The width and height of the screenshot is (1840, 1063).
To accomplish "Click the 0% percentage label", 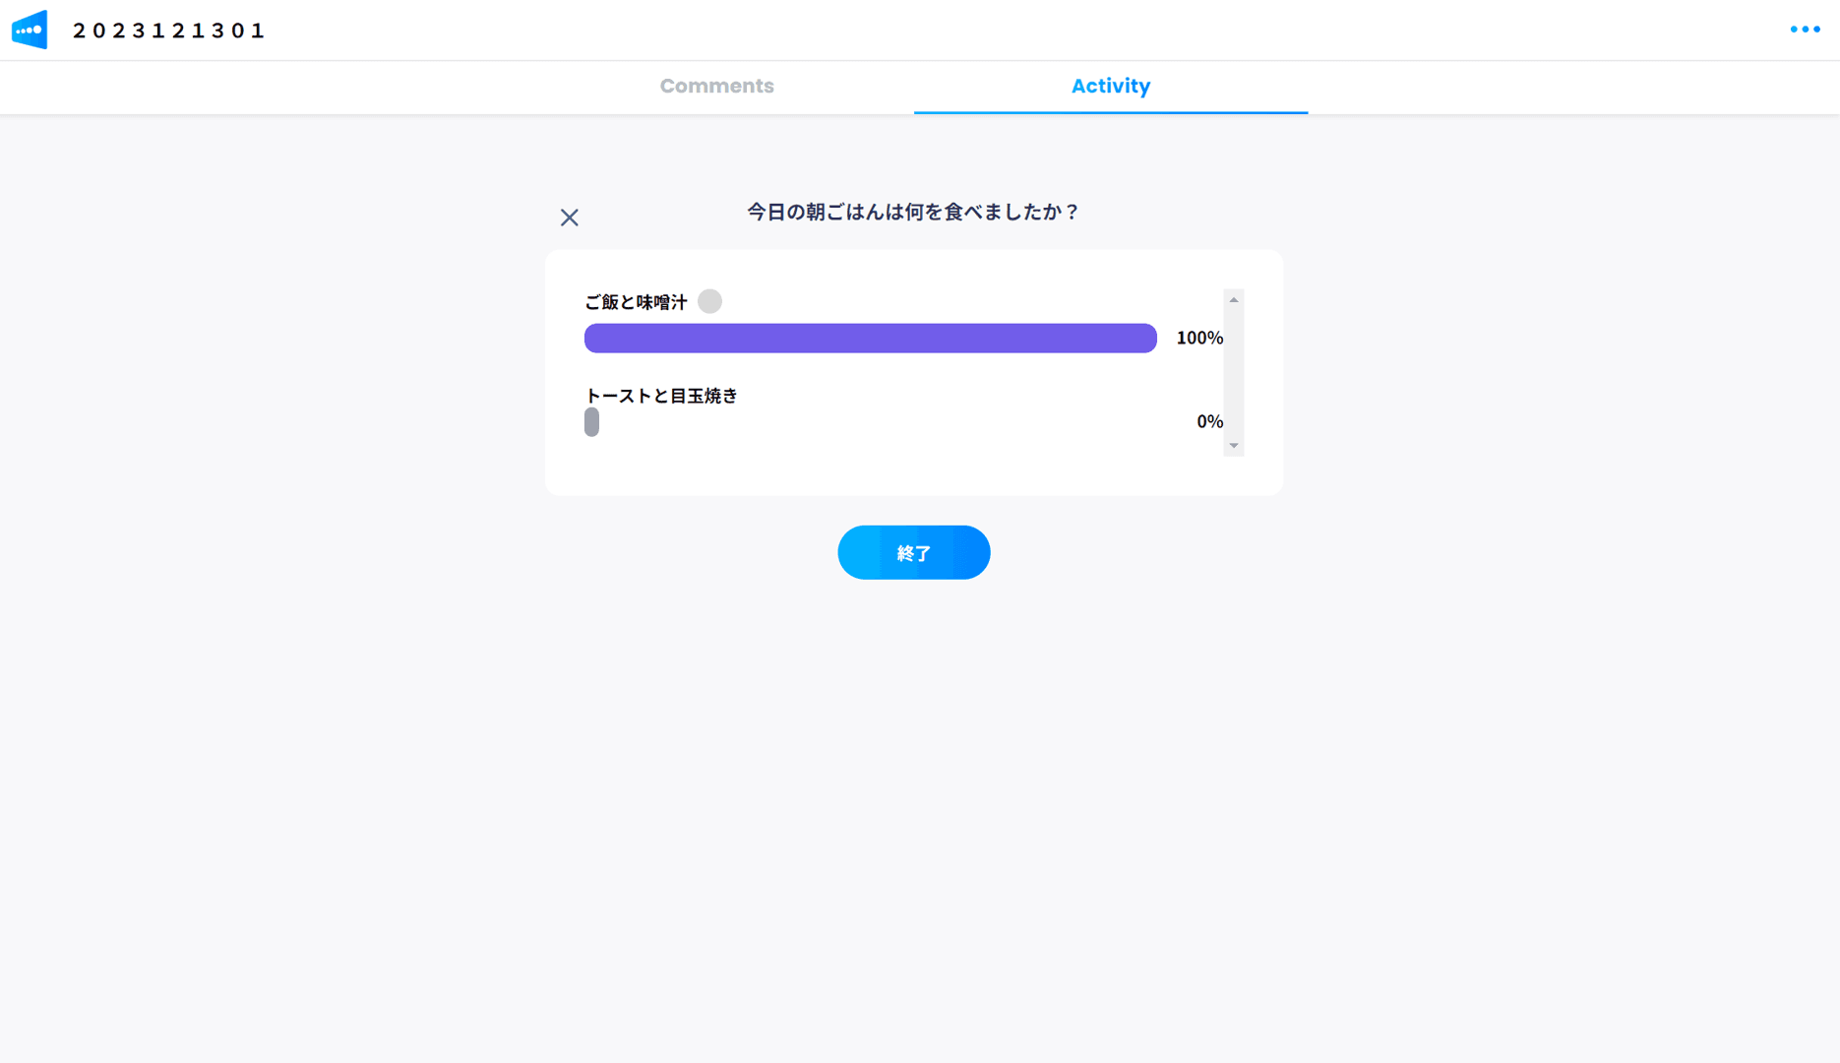I will (1209, 422).
